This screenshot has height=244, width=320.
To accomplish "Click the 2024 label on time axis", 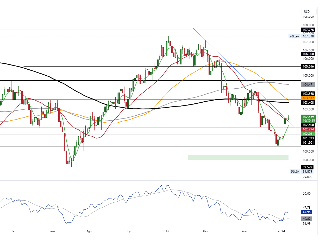I will pos(281,231).
